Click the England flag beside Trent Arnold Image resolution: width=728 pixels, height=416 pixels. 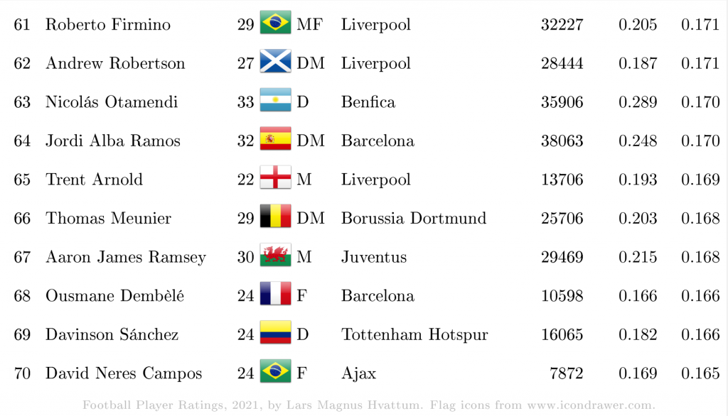(275, 177)
